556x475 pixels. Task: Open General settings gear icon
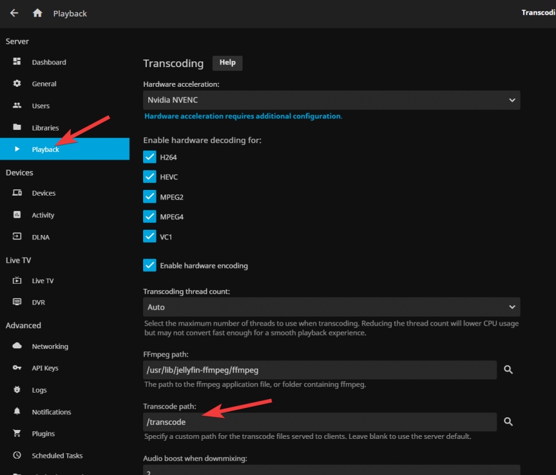17,84
